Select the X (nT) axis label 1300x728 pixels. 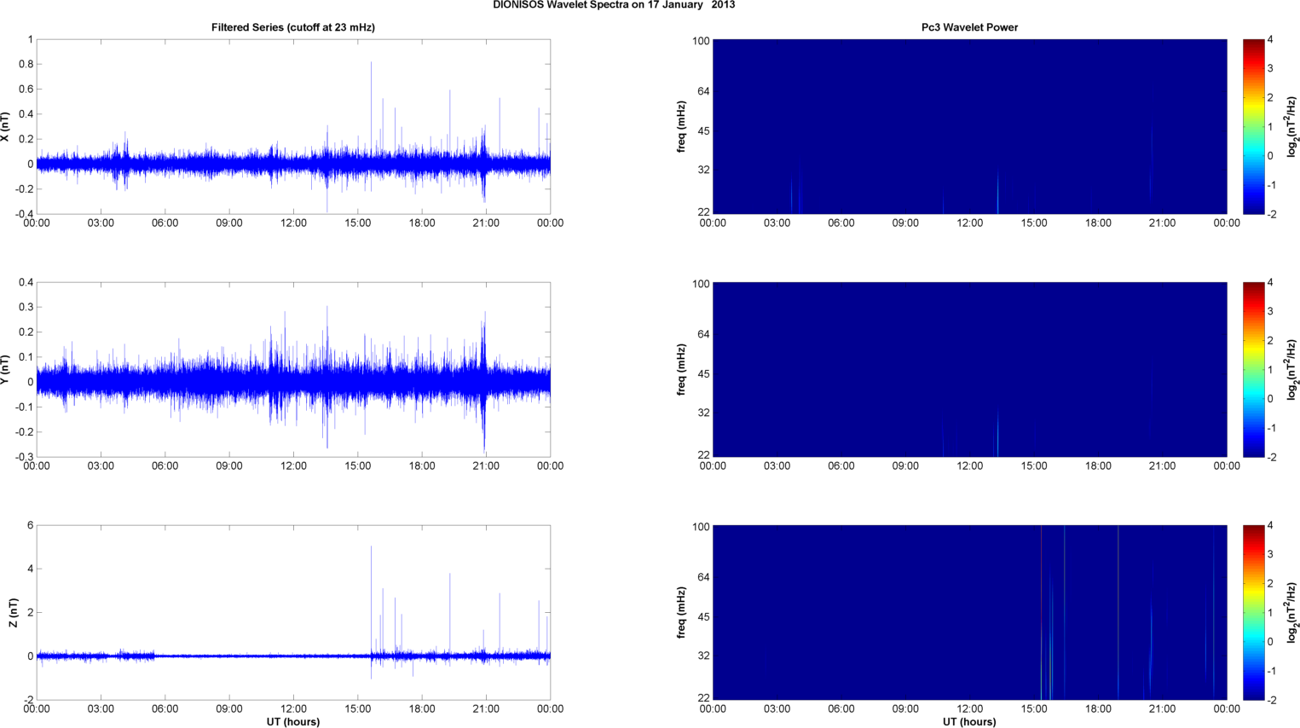point(6,126)
